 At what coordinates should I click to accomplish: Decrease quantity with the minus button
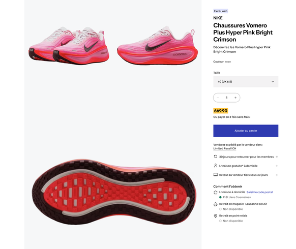(x=218, y=98)
